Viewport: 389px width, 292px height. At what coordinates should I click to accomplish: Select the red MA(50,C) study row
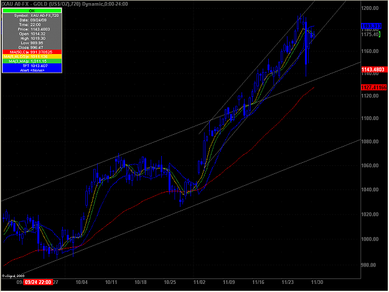click(32, 52)
